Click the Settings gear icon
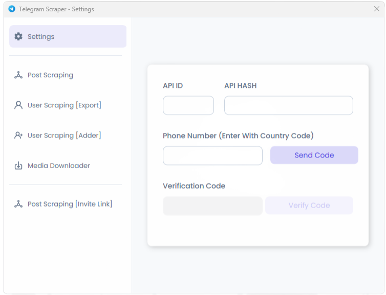The height and width of the screenshot is (295, 386). click(18, 36)
